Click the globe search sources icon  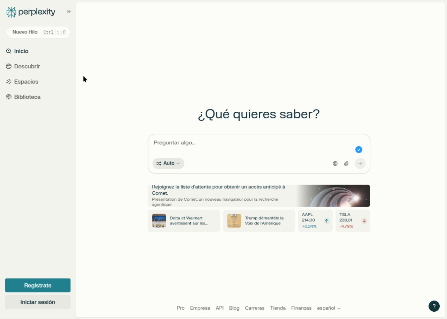click(x=335, y=163)
